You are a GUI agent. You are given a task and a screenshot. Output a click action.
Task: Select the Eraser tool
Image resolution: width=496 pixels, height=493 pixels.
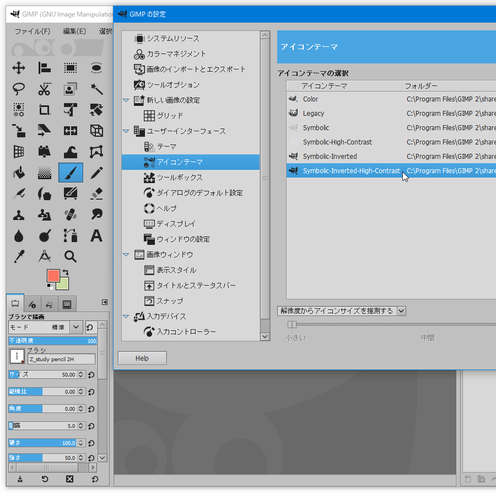[96, 194]
